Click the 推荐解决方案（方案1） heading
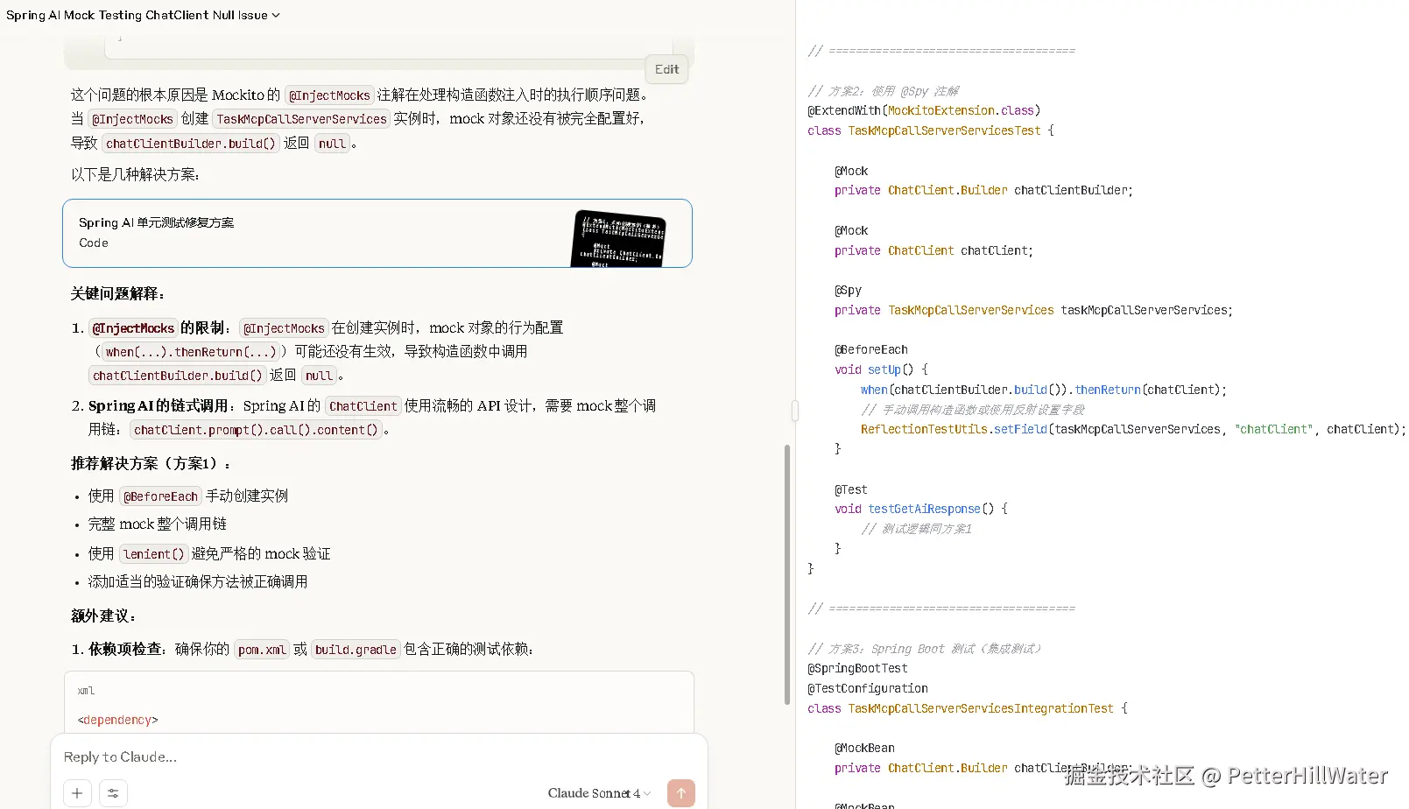 point(151,463)
